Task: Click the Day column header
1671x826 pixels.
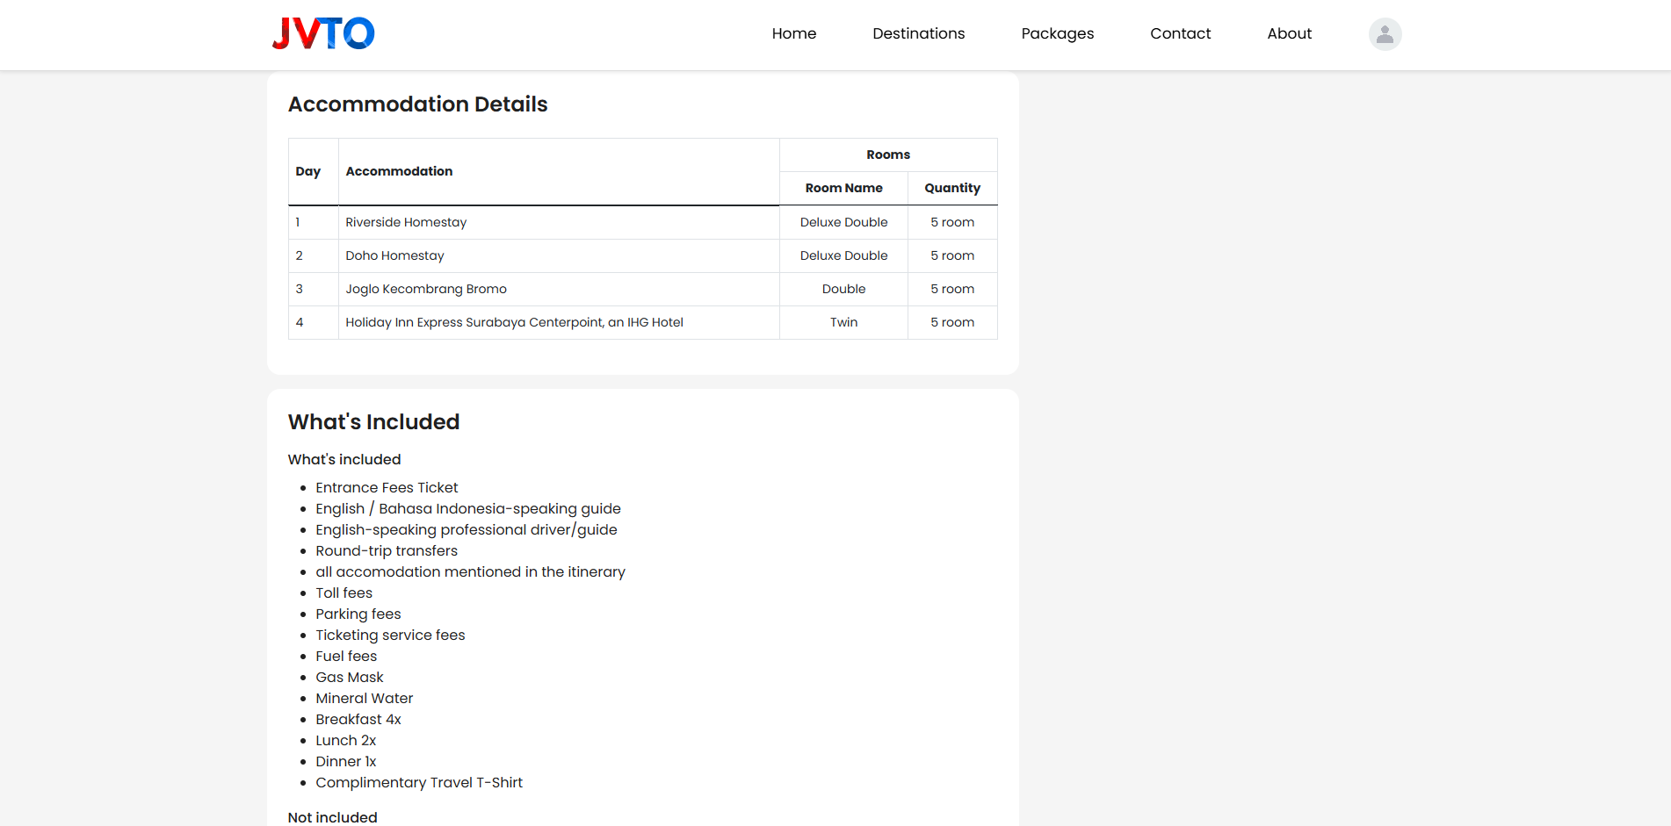Action: (308, 171)
